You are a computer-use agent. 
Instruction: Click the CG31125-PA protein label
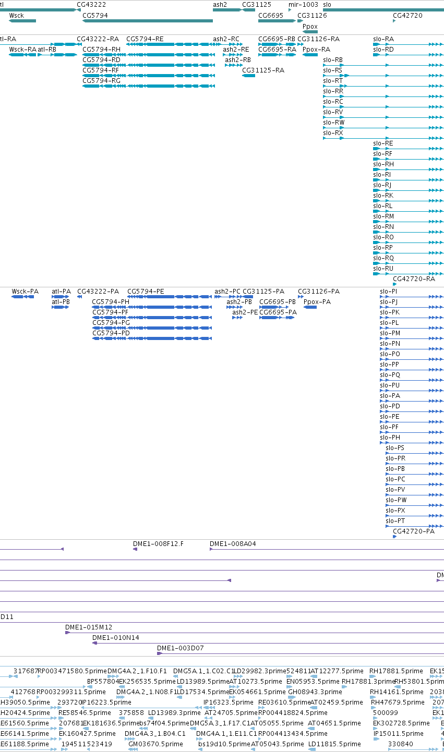263,292
